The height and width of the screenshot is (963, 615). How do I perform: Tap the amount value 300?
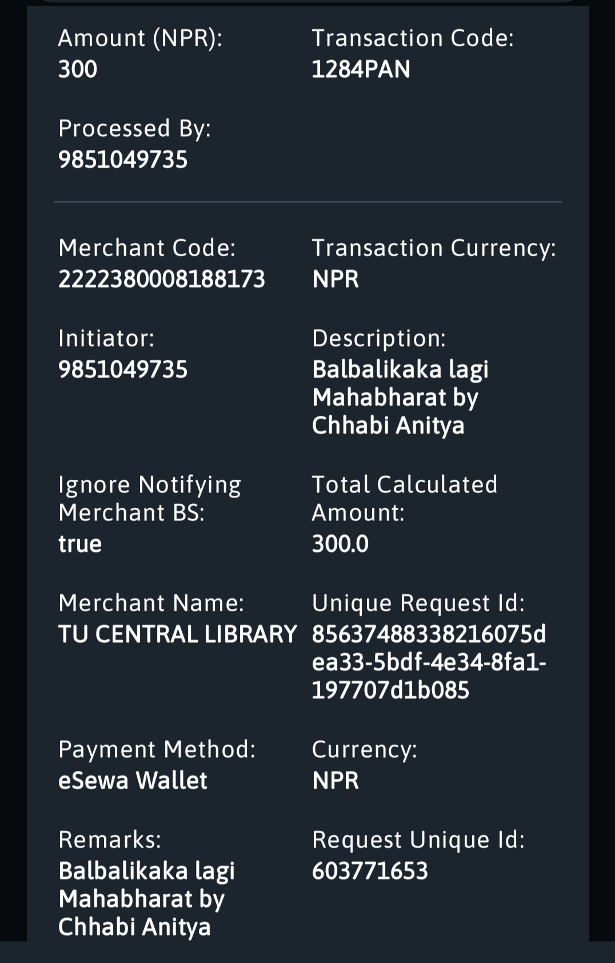[x=78, y=69]
